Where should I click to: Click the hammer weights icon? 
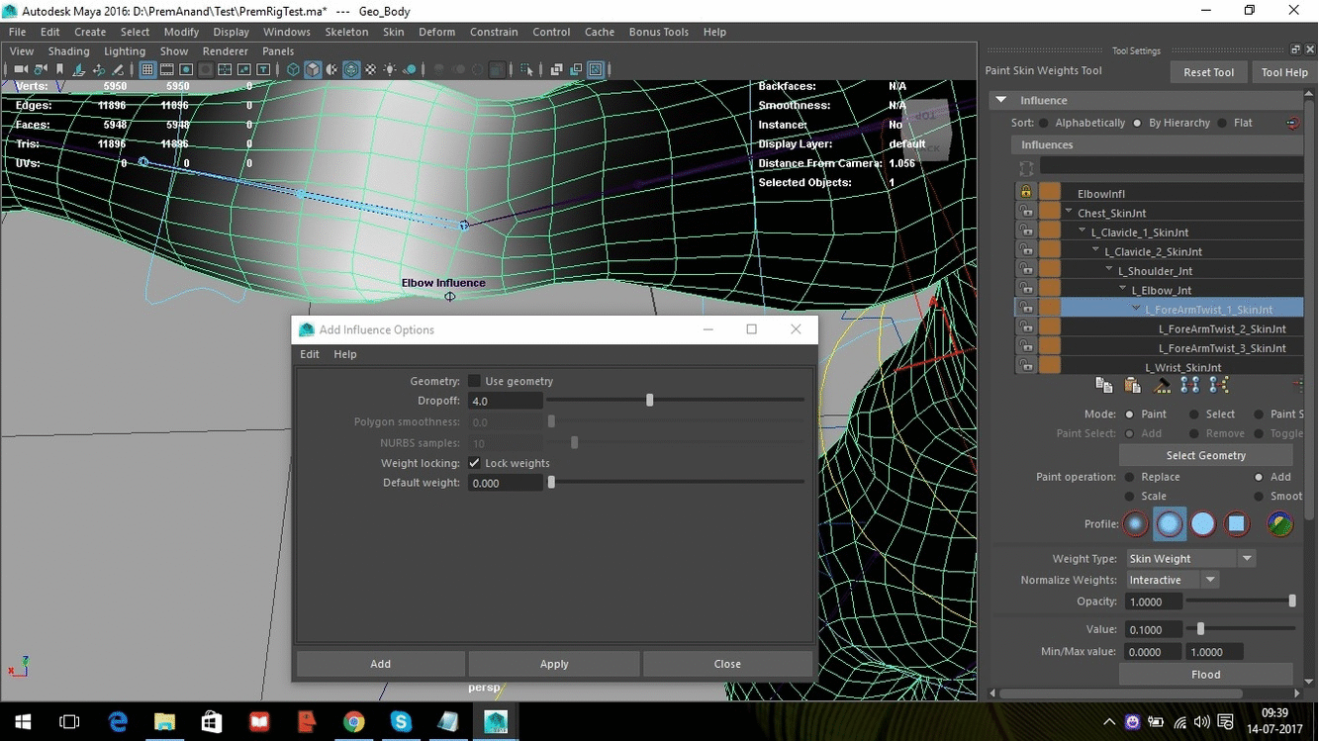click(1163, 386)
